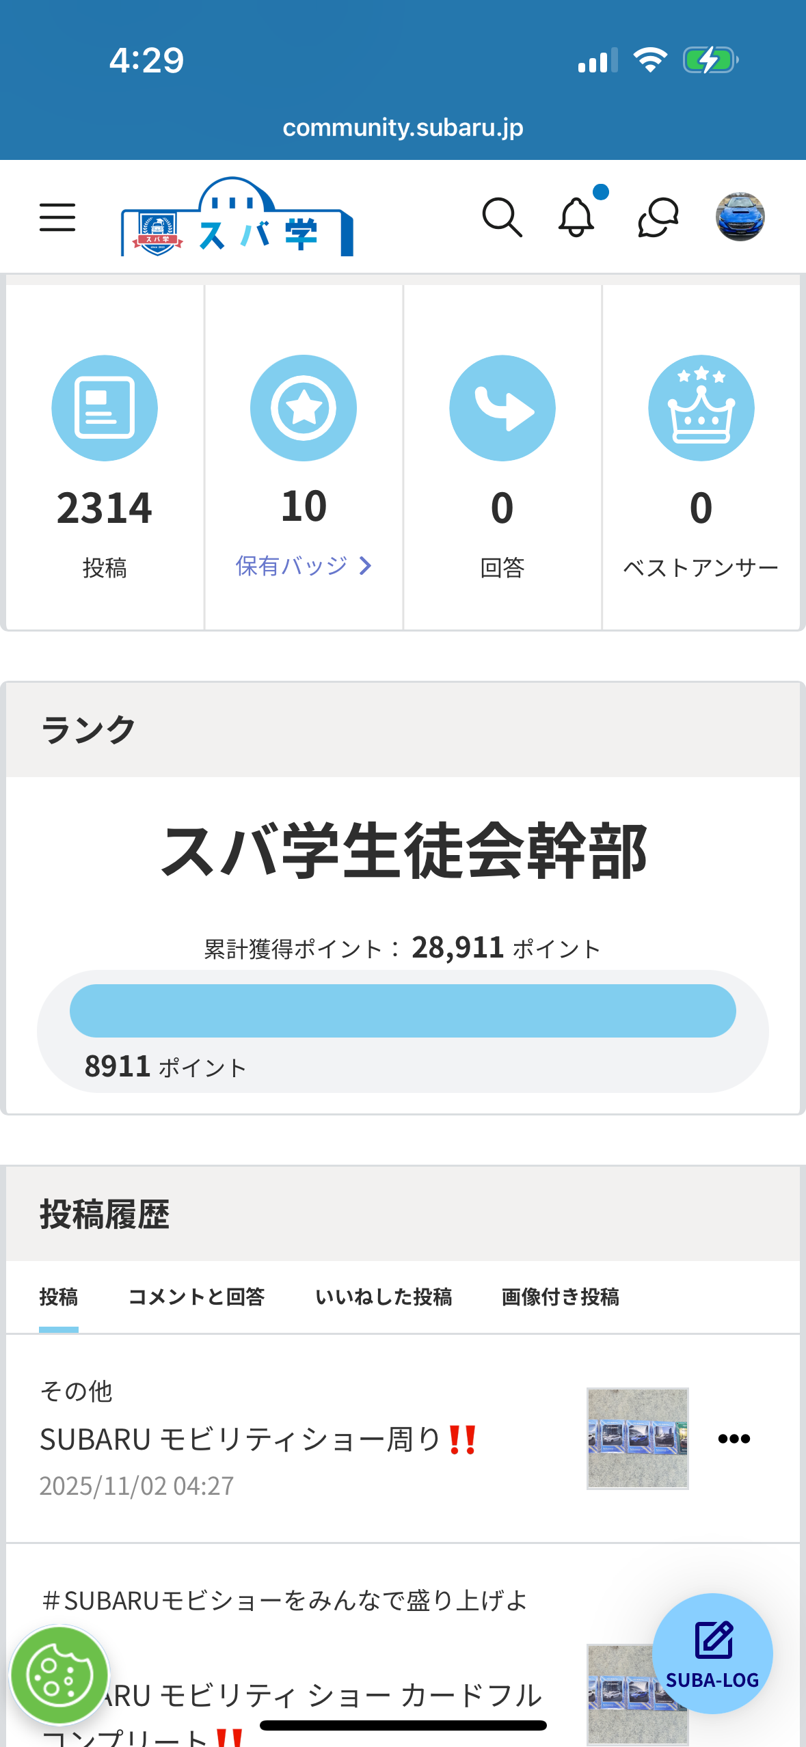806x1747 pixels.
Task: Switch to コメントと回答 tab
Action: tap(196, 1297)
